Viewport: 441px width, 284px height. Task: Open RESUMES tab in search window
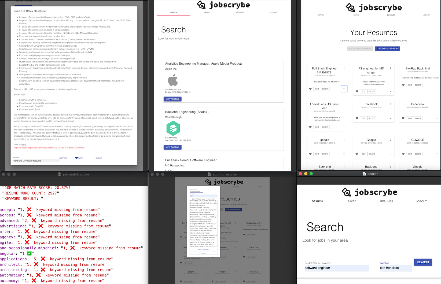[387, 201]
